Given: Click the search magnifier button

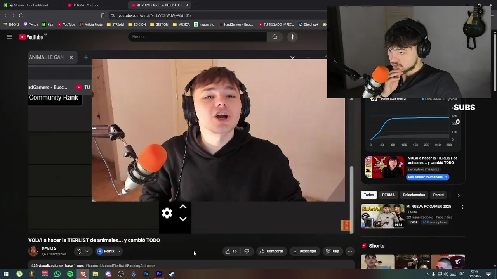Looking at the screenshot, I should [x=275, y=37].
